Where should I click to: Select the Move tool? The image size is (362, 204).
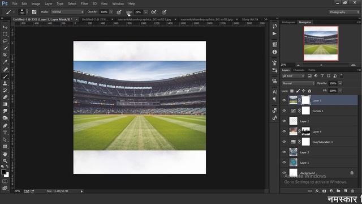(x=5, y=27)
